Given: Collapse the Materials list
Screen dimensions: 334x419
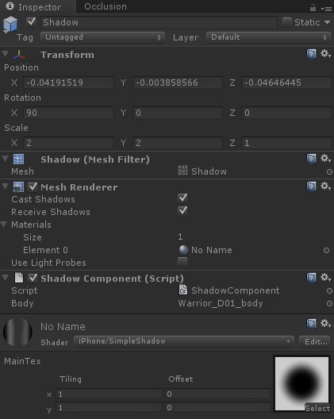Looking at the screenshot, I should pyautogui.click(x=3, y=225).
